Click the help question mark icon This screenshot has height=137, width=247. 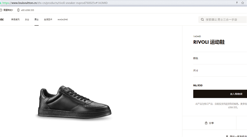[x=1, y=10]
